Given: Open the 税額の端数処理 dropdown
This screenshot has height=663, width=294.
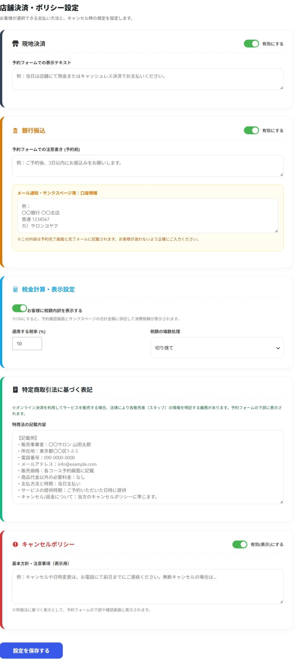Looking at the screenshot, I should (x=217, y=348).
